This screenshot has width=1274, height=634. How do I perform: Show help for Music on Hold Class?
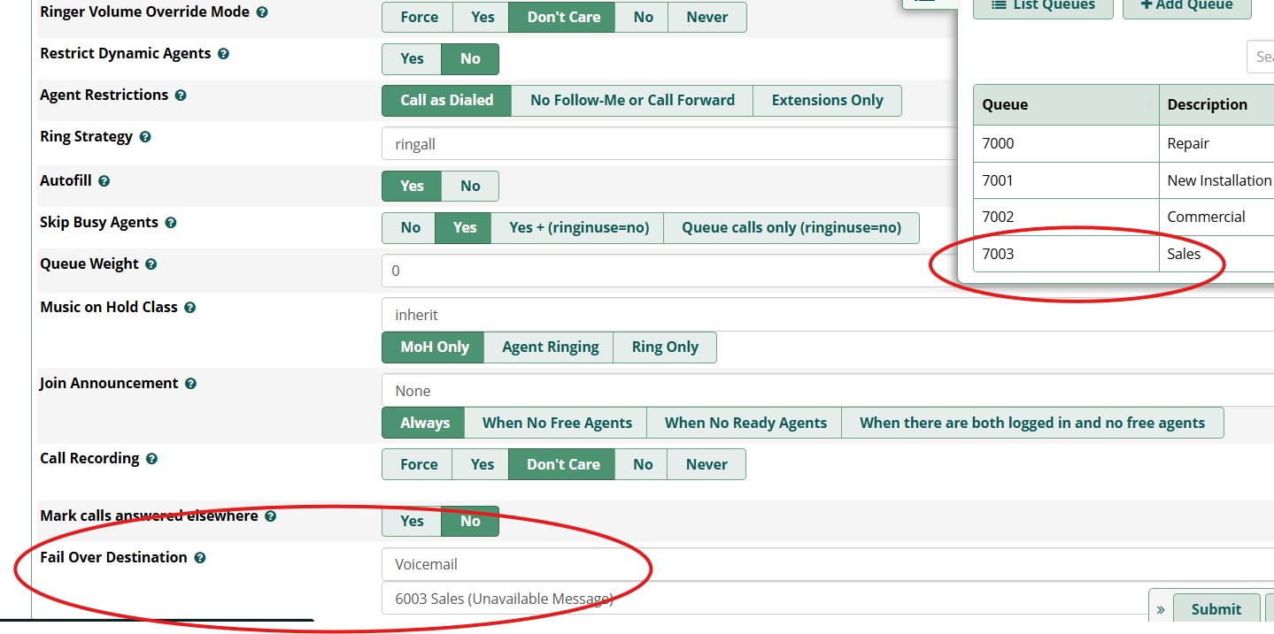pos(189,308)
